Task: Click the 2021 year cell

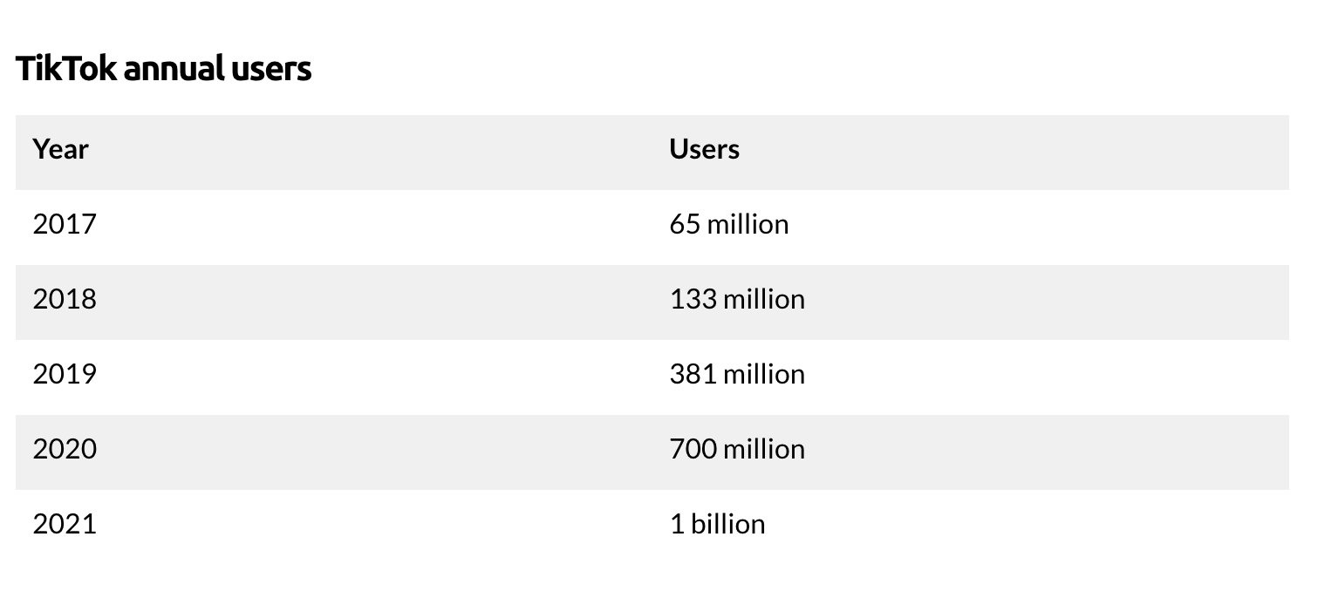Action: click(65, 524)
